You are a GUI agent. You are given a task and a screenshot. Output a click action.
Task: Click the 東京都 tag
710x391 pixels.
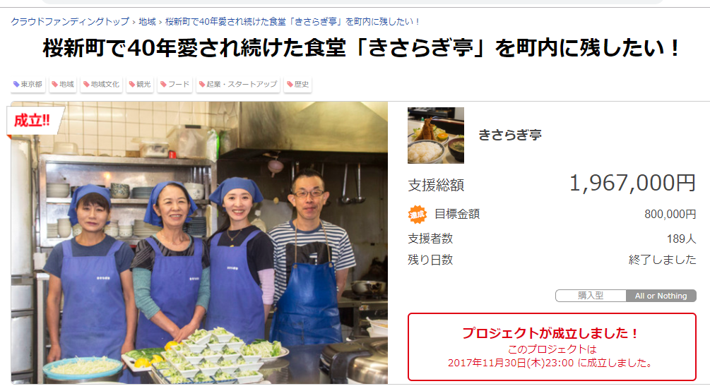tap(28, 84)
